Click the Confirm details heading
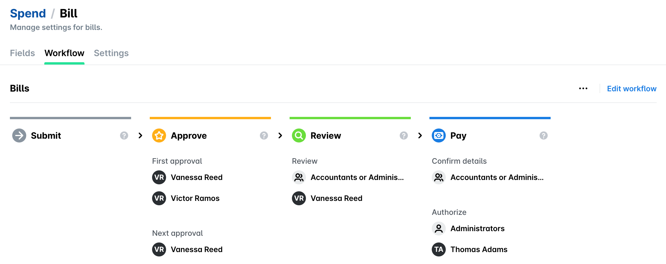Viewport: 666px width, 264px height. pyautogui.click(x=459, y=161)
